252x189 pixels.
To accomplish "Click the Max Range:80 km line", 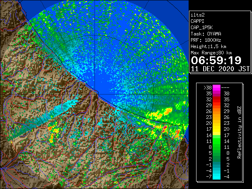I will tap(211, 53).
